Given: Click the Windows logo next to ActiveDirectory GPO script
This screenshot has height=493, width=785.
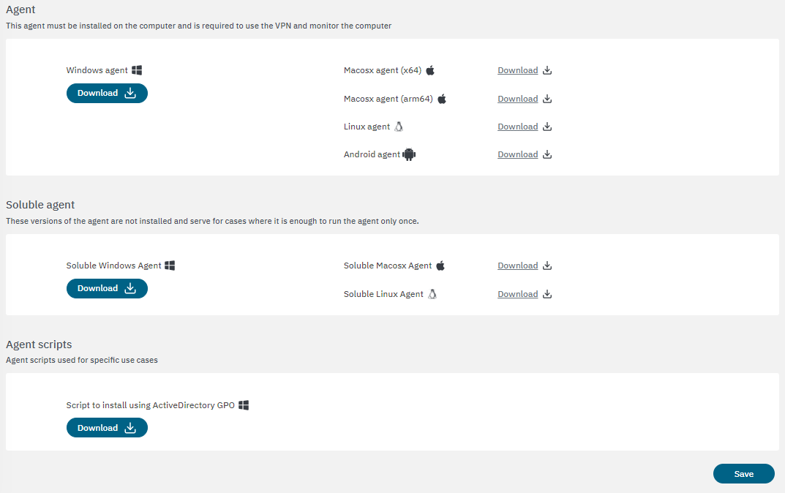Looking at the screenshot, I should coord(244,405).
